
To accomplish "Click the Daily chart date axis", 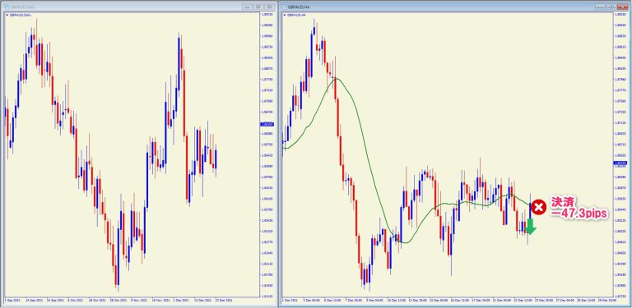I will tap(131, 301).
